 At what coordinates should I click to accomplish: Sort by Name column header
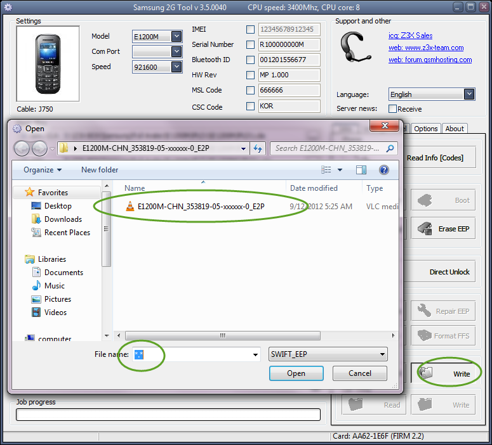click(135, 188)
